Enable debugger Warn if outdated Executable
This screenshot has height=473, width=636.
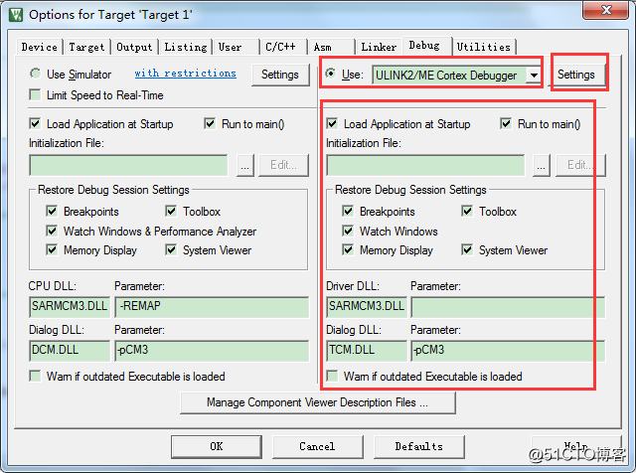[332, 376]
